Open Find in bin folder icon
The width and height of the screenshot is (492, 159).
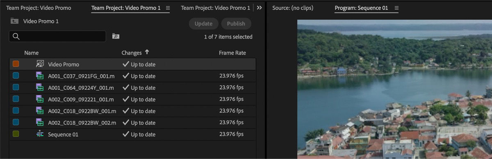[116, 36]
